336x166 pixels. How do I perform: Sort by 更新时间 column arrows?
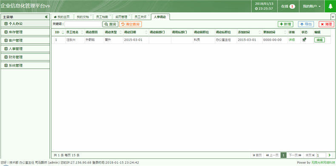tap(285, 32)
